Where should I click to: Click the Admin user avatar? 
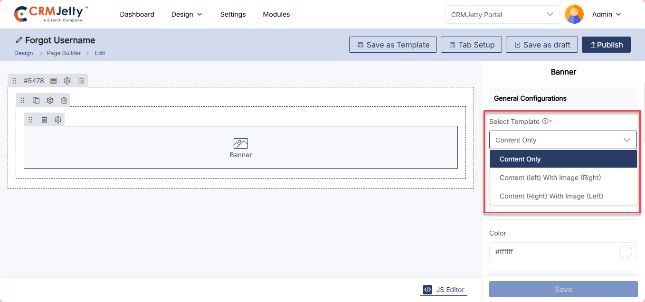[574, 14]
